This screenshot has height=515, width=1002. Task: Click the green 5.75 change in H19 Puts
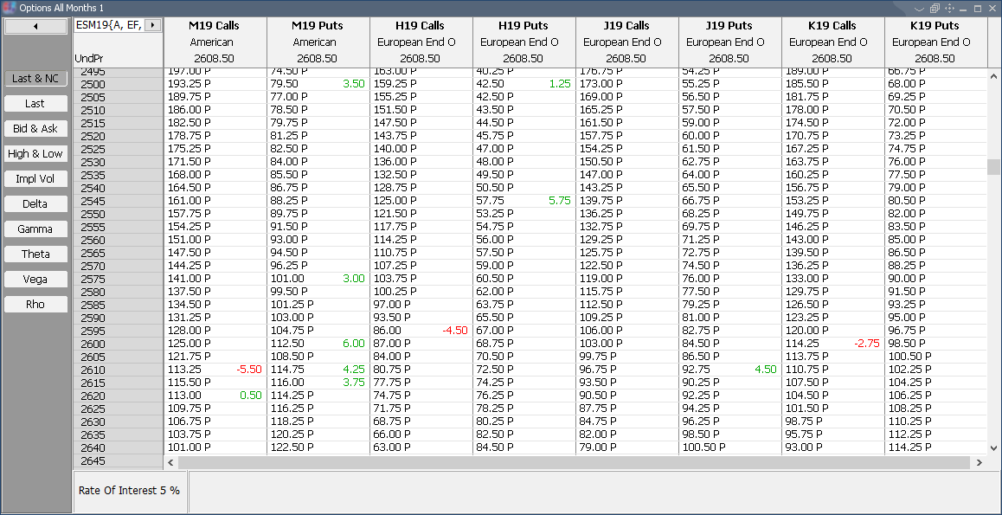pyautogui.click(x=559, y=200)
